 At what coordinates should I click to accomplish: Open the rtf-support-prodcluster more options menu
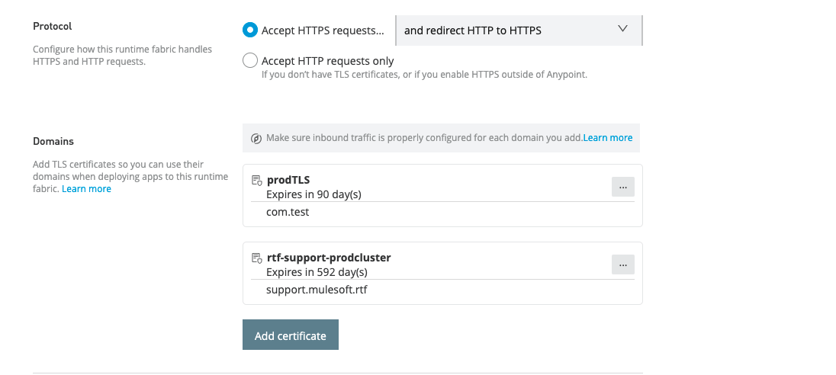point(622,264)
